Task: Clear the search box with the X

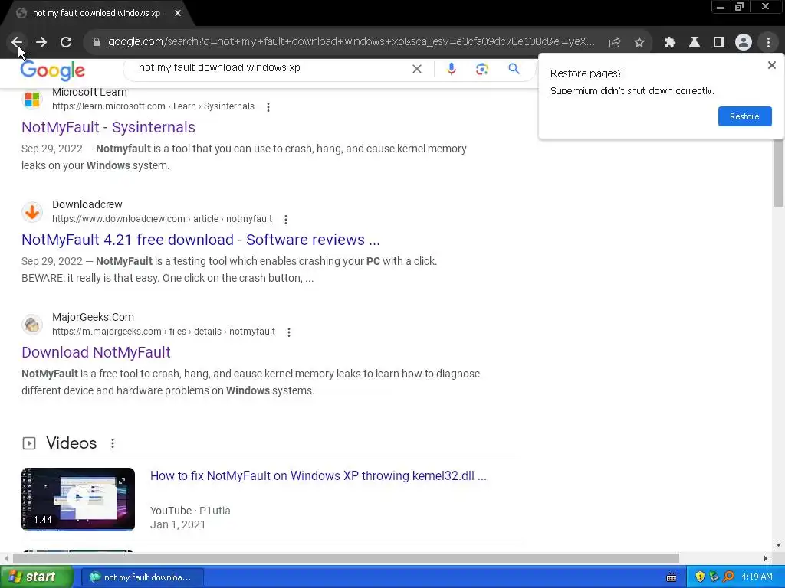Action: point(416,69)
